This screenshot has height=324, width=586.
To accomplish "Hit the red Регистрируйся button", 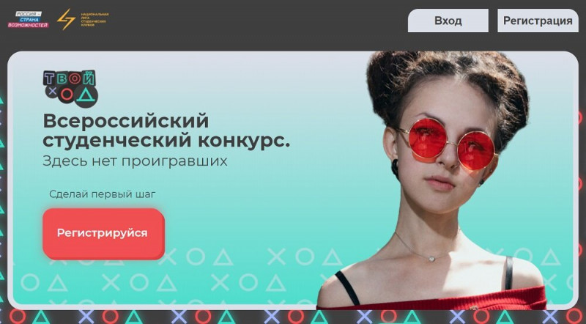I will click(x=103, y=233).
